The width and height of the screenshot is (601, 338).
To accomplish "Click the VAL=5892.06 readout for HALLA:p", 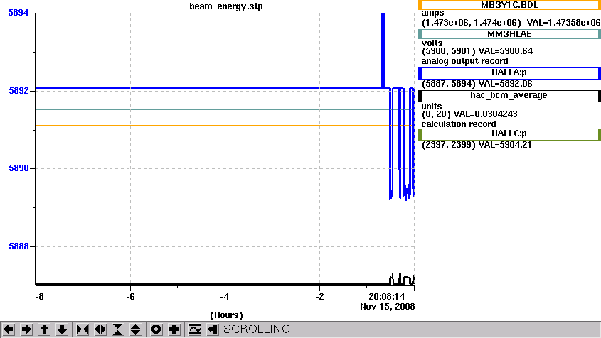I will 506,84.
